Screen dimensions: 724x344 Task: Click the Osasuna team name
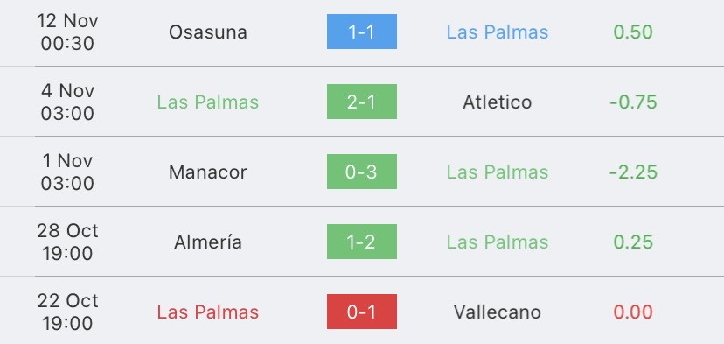[208, 32]
